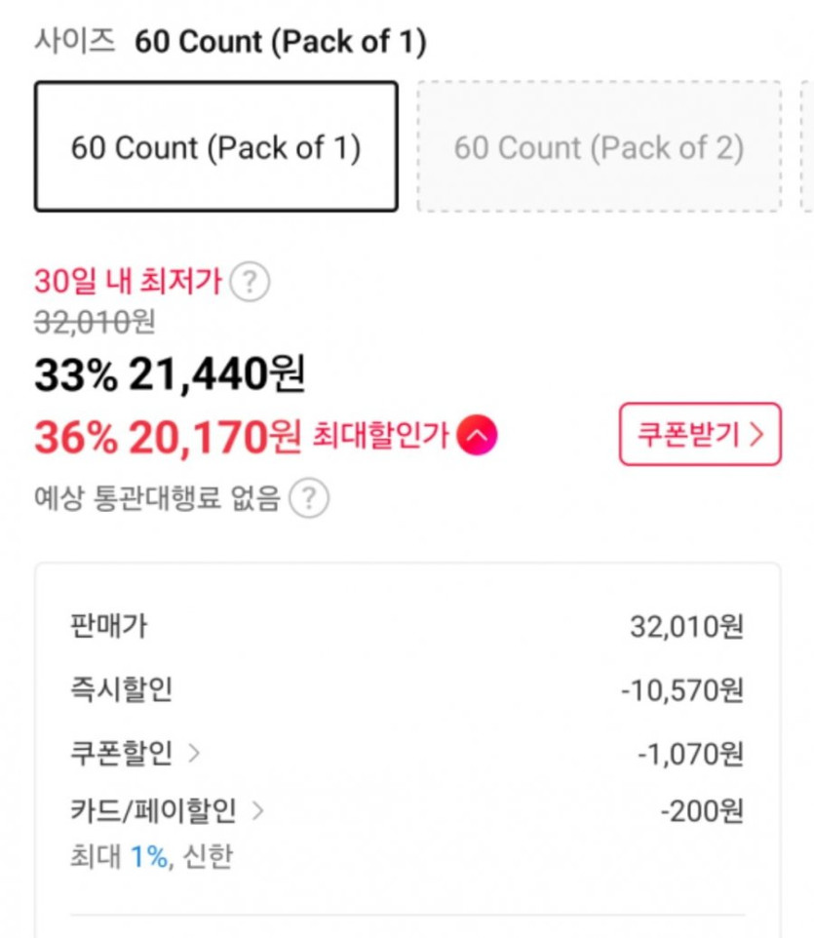Select the 60 Count (Pack of 1) option
Image resolution: width=814 pixels, height=938 pixels.
[215, 147]
